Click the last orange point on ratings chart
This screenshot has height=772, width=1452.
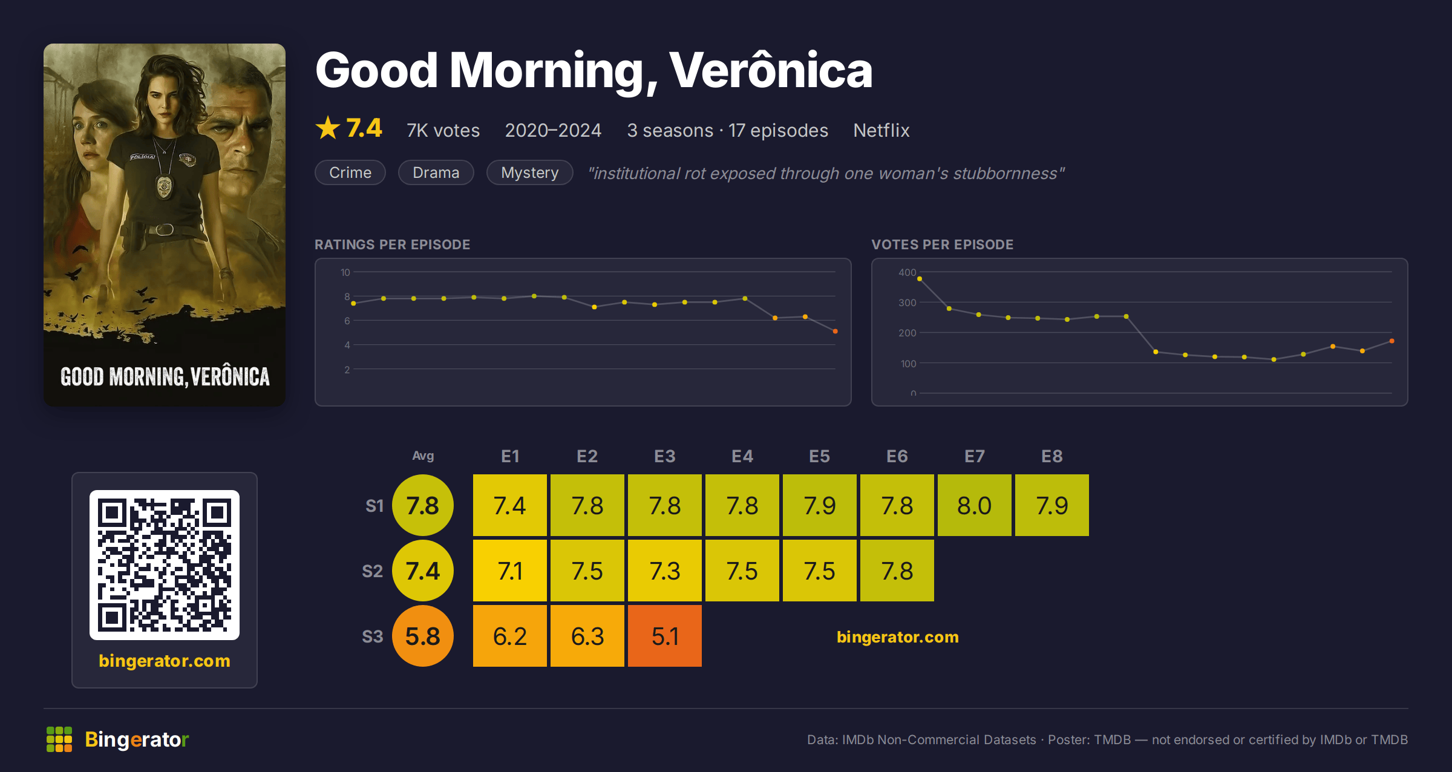click(x=836, y=332)
